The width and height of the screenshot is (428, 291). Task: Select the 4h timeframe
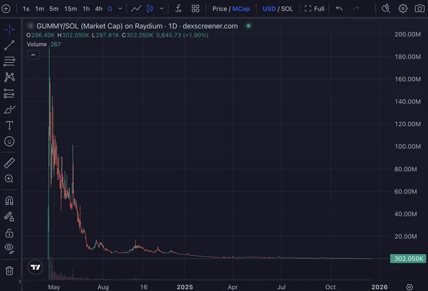[x=99, y=9]
